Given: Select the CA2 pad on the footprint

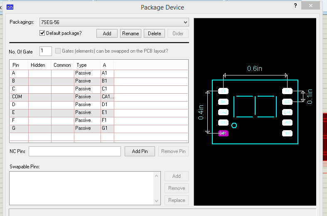Looking at the screenshot, I should [223, 112].
